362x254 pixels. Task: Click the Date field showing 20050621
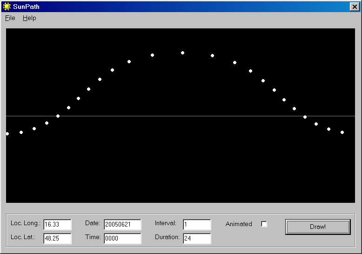[x=122, y=224]
